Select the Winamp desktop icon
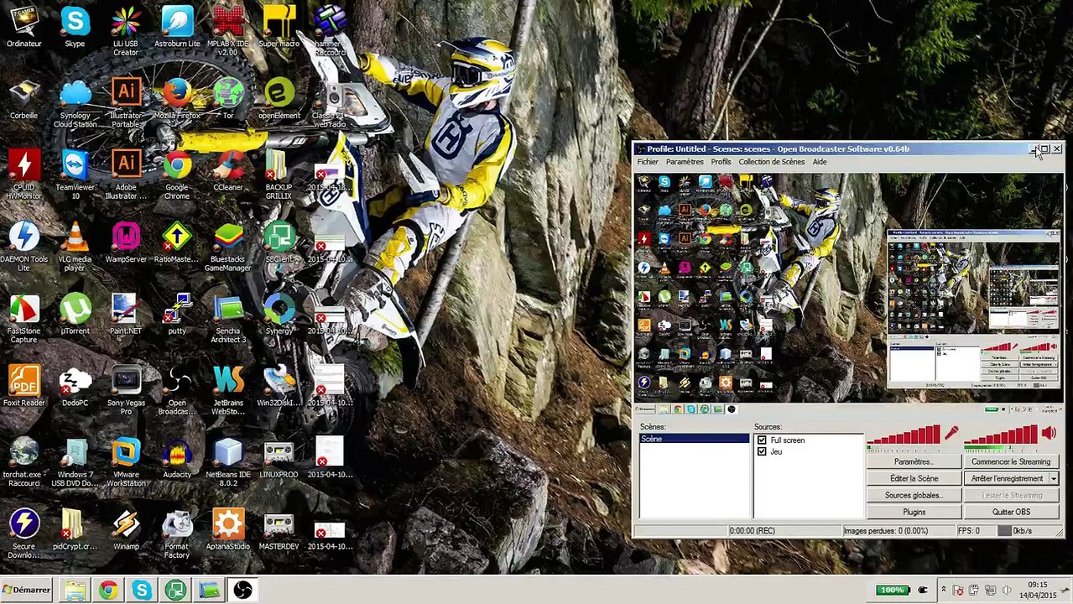The height and width of the screenshot is (604, 1073). click(126, 530)
